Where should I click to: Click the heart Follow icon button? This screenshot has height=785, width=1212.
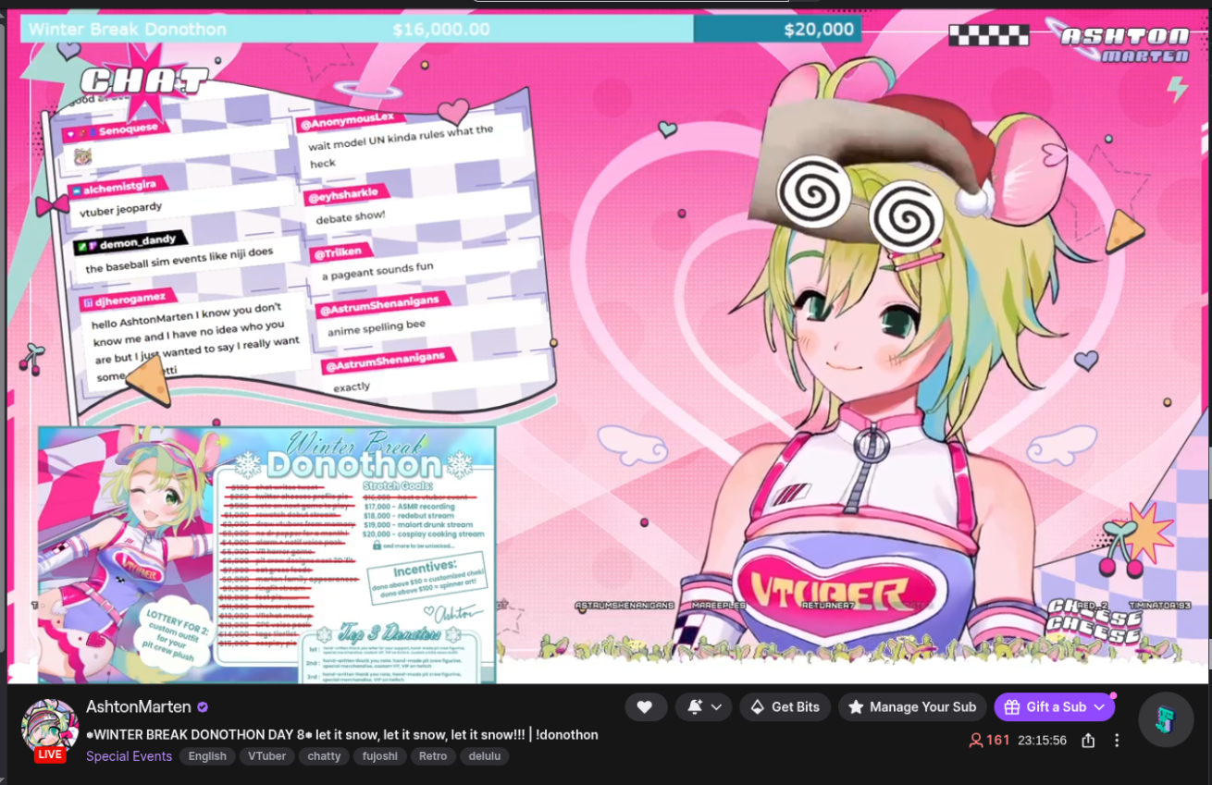[645, 707]
